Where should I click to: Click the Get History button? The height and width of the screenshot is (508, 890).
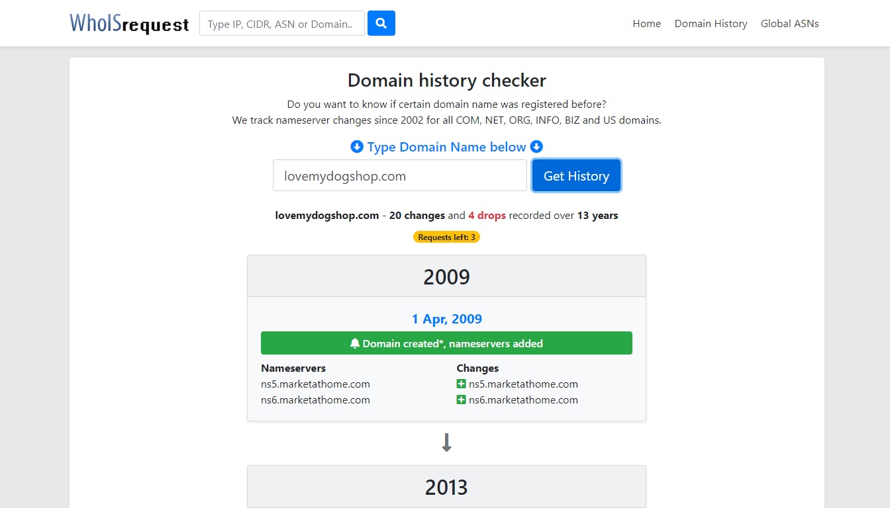point(576,175)
